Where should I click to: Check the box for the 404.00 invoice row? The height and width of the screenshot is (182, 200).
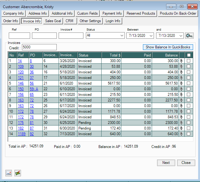coord(188,72)
